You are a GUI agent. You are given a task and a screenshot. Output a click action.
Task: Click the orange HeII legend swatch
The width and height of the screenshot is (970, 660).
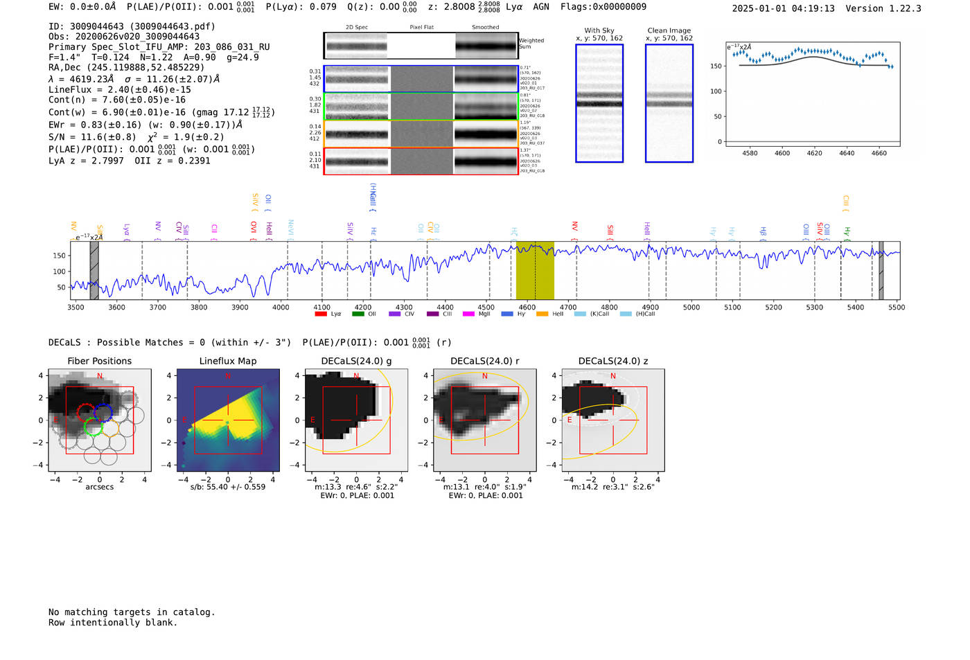543,314
